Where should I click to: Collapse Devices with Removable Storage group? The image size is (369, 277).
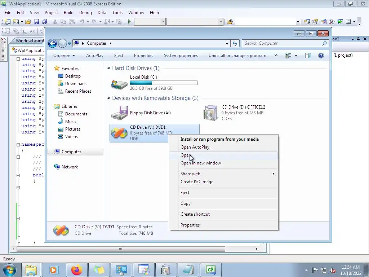coord(108,98)
